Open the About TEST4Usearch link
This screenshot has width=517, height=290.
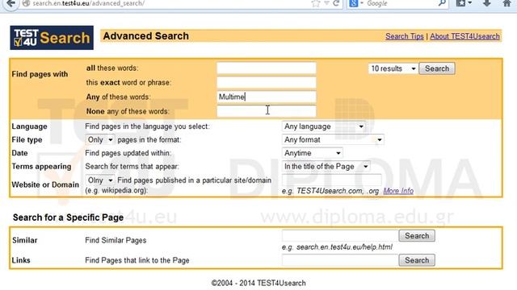point(464,36)
